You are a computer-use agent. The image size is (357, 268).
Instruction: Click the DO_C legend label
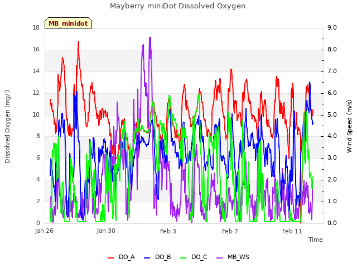coord(199,257)
